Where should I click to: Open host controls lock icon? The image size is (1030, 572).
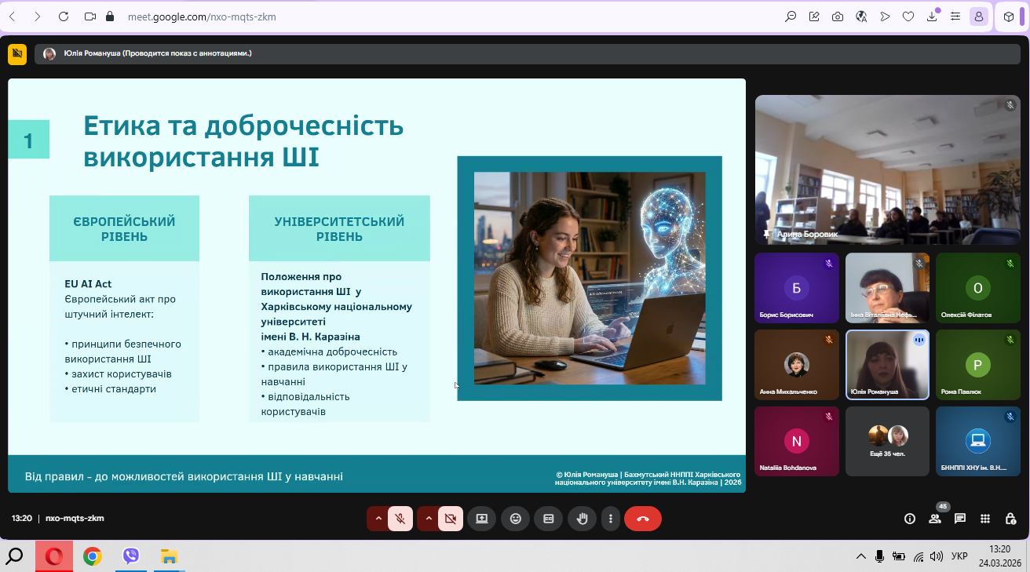(1010, 519)
